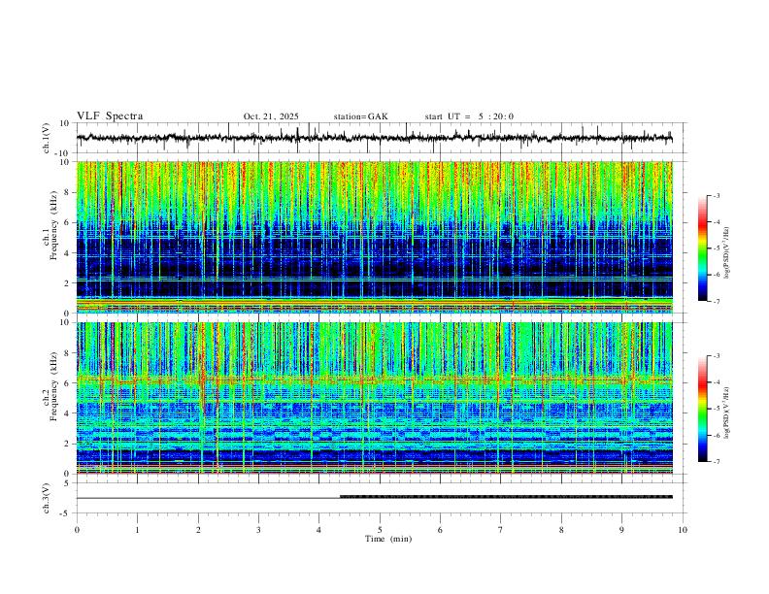Click the "ch.3(V)" axis label
The height and width of the screenshot is (594, 769).
pos(47,498)
